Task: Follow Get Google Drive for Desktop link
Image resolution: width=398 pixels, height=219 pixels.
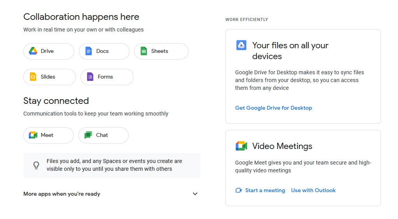Action: [273, 108]
